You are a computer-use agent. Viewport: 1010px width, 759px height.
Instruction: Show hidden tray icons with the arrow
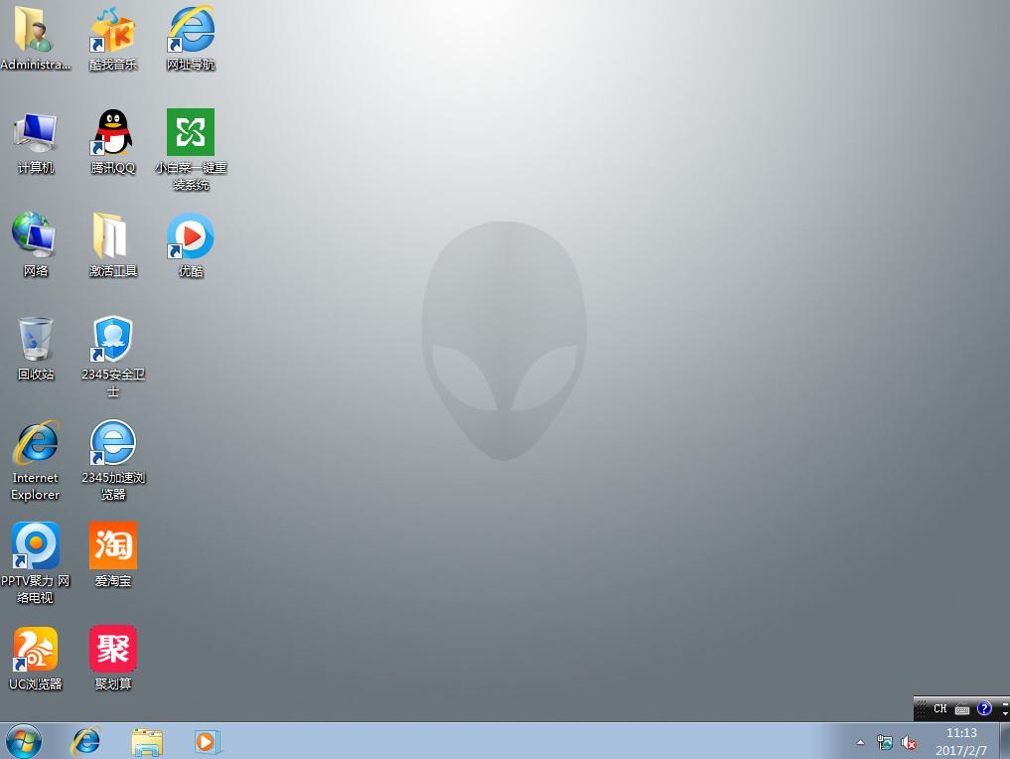coord(860,742)
